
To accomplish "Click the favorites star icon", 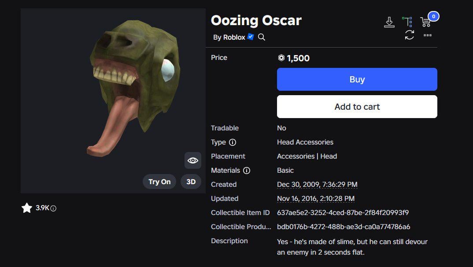I will point(27,208).
